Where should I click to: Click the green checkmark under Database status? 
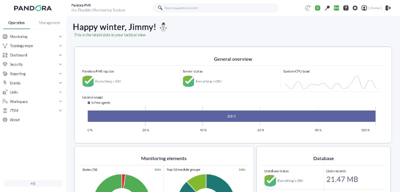coord(270,180)
